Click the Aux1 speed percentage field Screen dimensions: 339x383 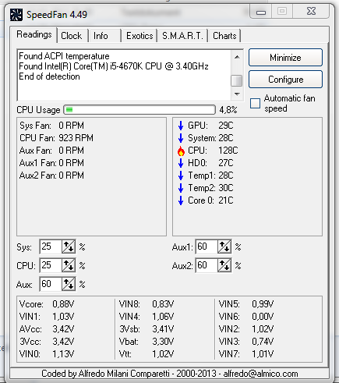coord(207,246)
